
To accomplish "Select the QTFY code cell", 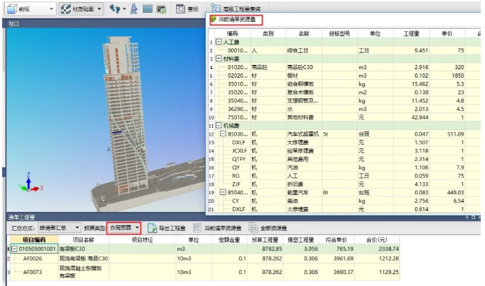I will pyautogui.click(x=239, y=159).
